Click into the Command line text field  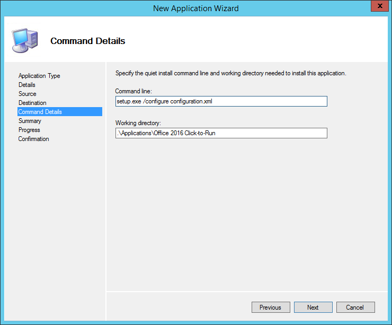pyautogui.click(x=221, y=101)
